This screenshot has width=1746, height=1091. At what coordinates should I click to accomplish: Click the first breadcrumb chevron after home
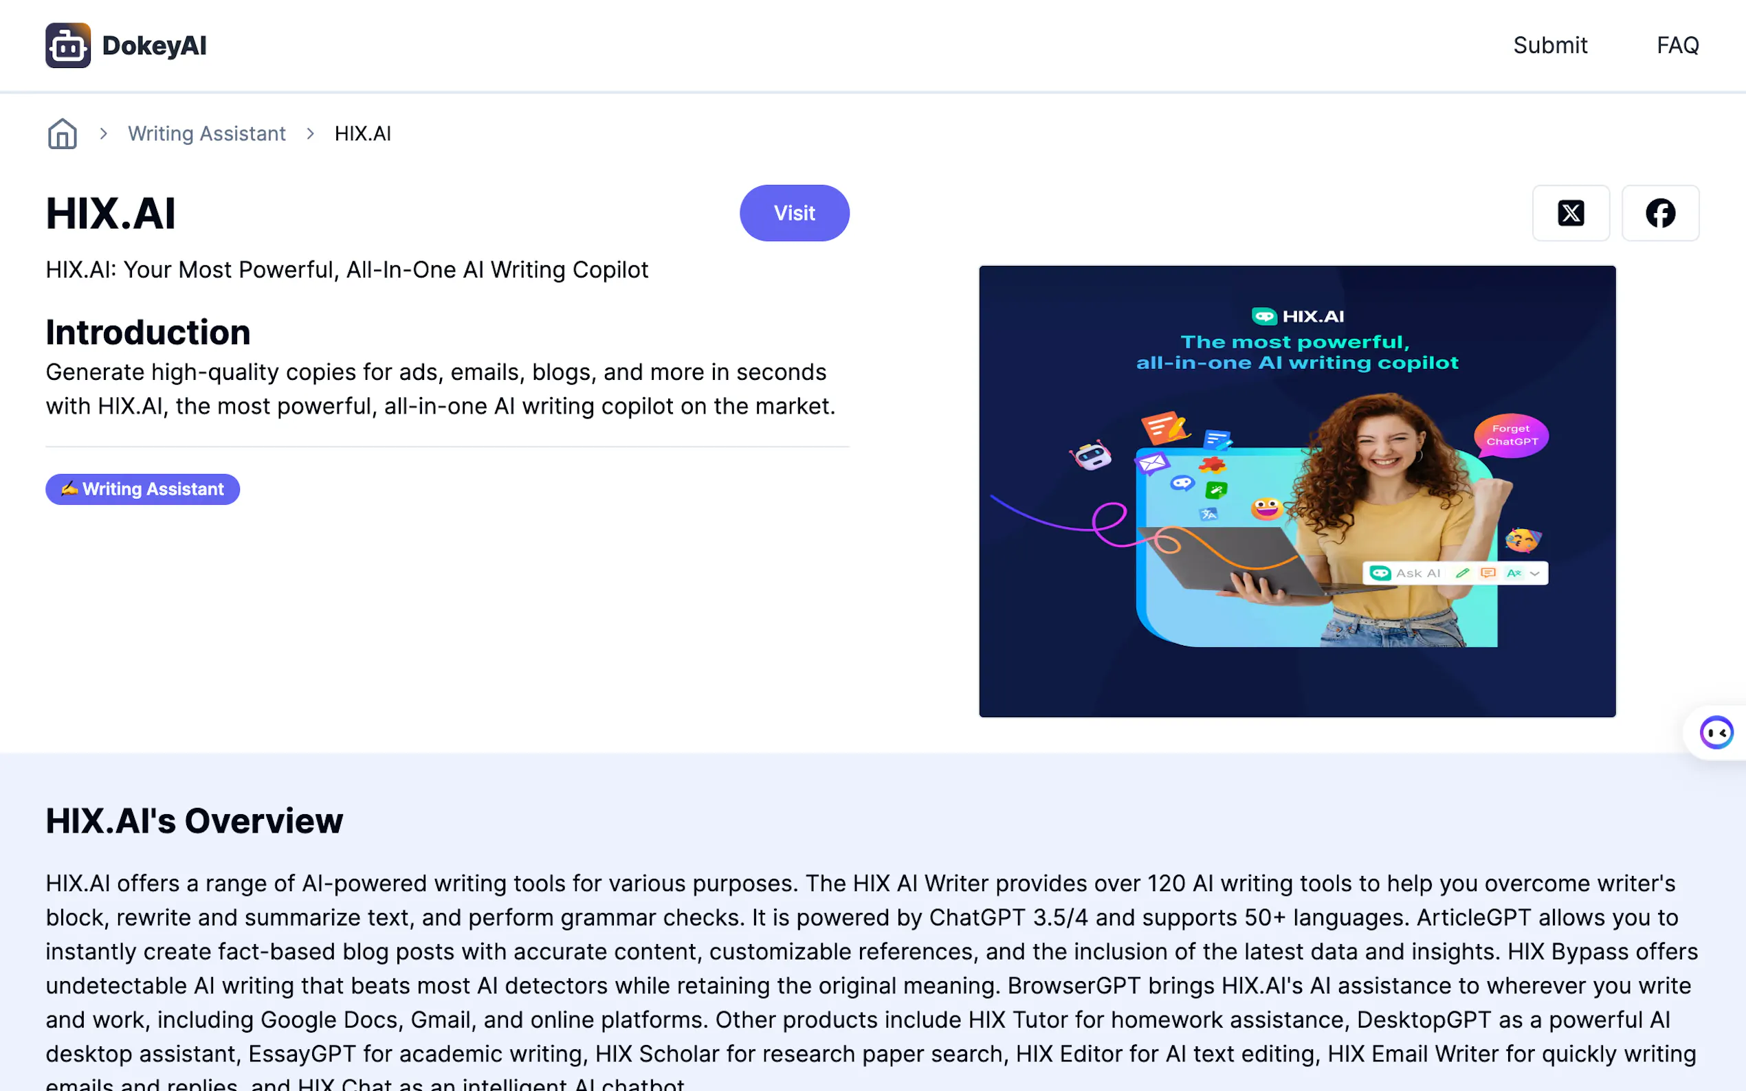pos(104,133)
